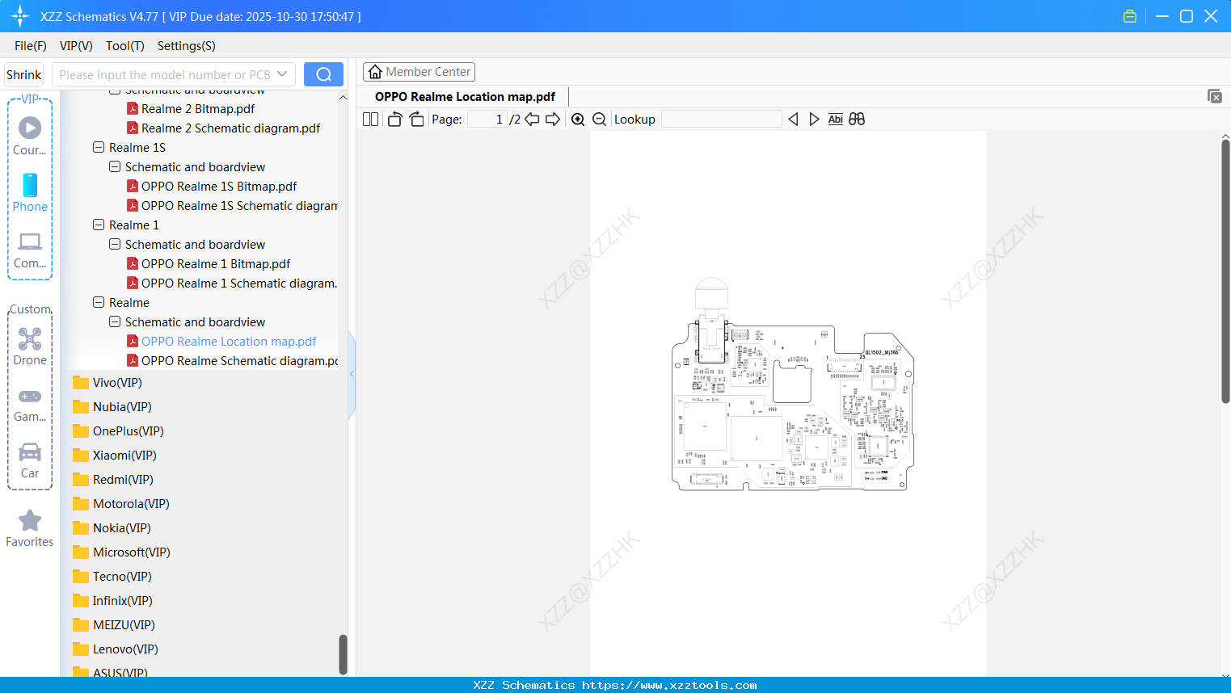Rotate the page counterclockwise

coord(394,120)
